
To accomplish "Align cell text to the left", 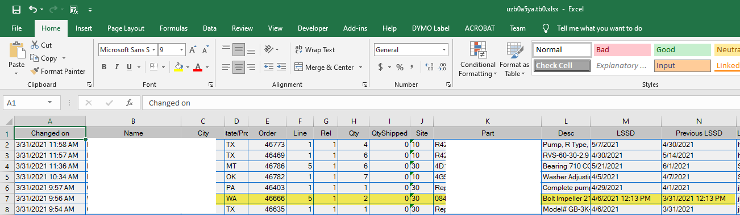I will pyautogui.click(x=226, y=67).
